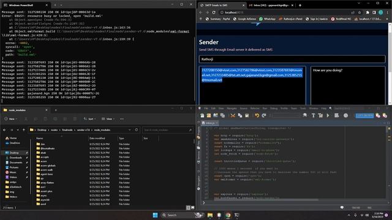Viewport: 392px width, 220px height.
Task: Click the web page vertical scrollbar
Action: click(x=390, y=64)
